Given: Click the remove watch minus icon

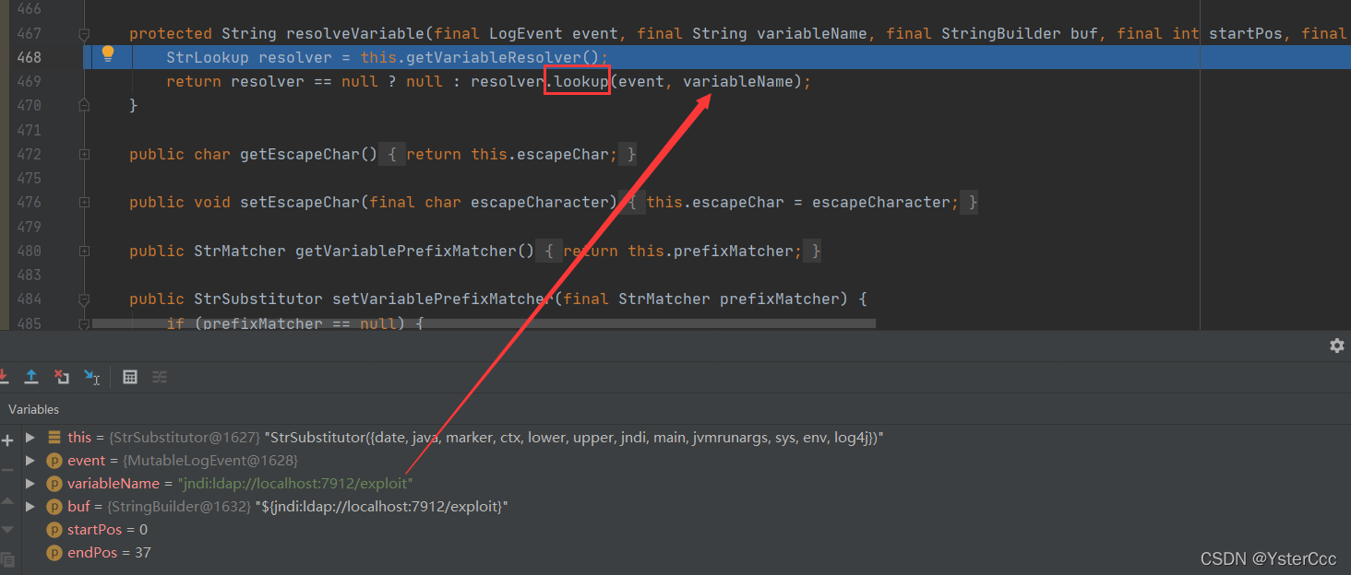Looking at the screenshot, I should pos(7,470).
